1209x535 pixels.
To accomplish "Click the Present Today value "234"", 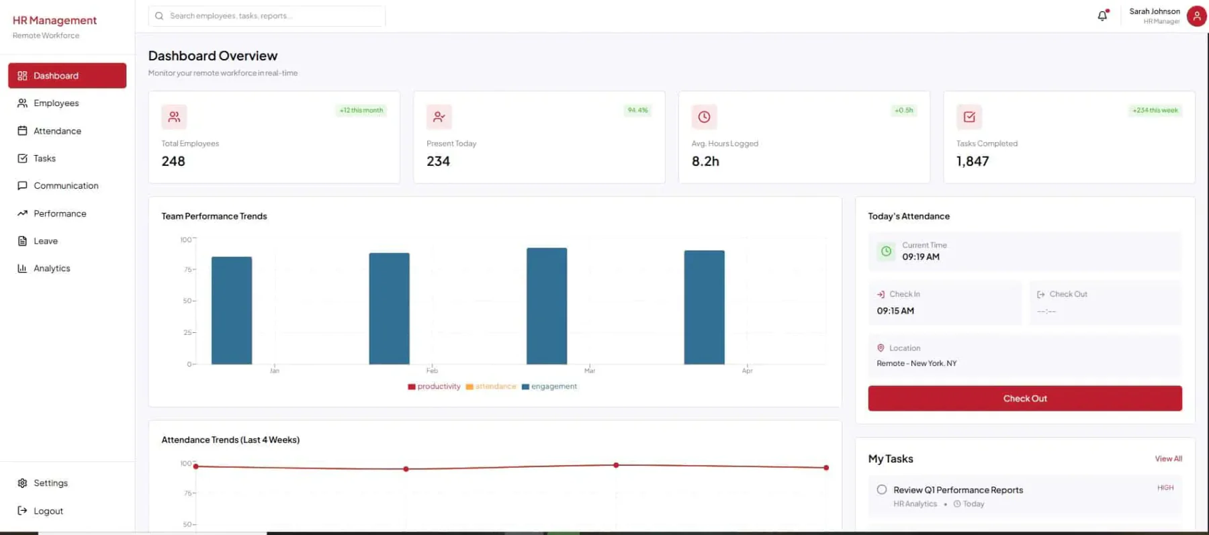I will click(x=439, y=162).
